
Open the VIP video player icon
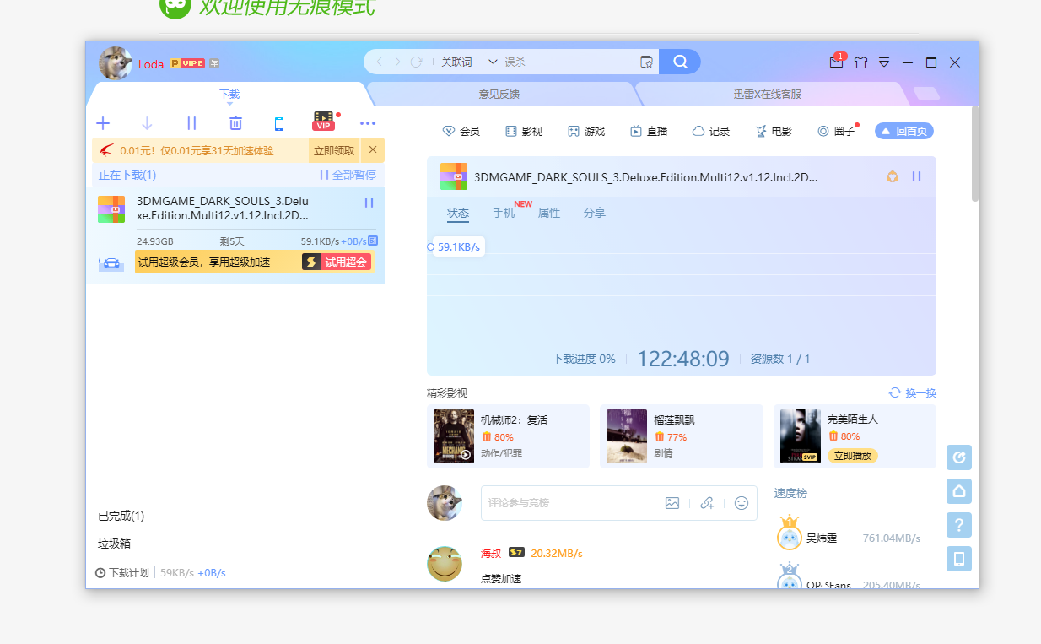pos(323,121)
